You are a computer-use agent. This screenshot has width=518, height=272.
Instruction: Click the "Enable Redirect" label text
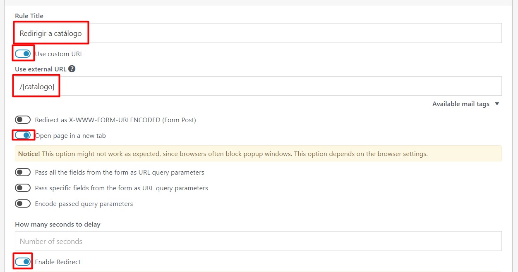(x=58, y=262)
